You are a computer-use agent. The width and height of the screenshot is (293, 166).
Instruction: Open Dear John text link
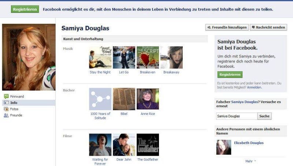(x=124, y=159)
